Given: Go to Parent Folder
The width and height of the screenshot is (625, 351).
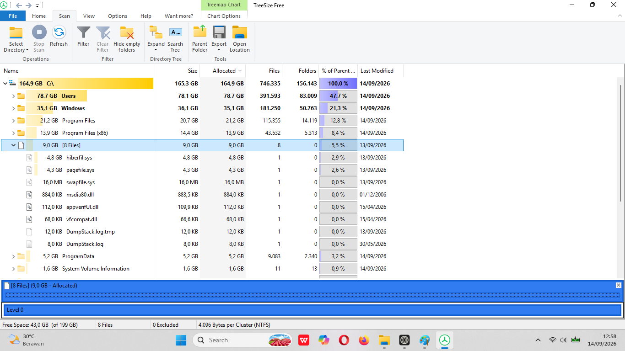Looking at the screenshot, I should click(x=199, y=39).
